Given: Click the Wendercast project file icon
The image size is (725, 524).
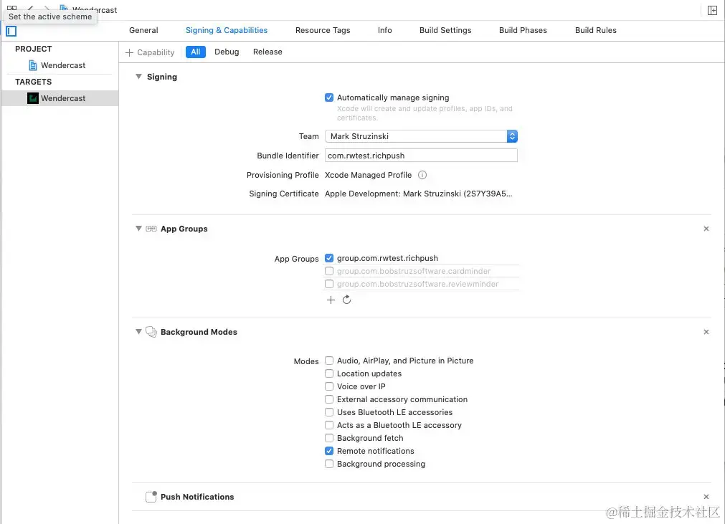Looking at the screenshot, I should click(x=33, y=65).
